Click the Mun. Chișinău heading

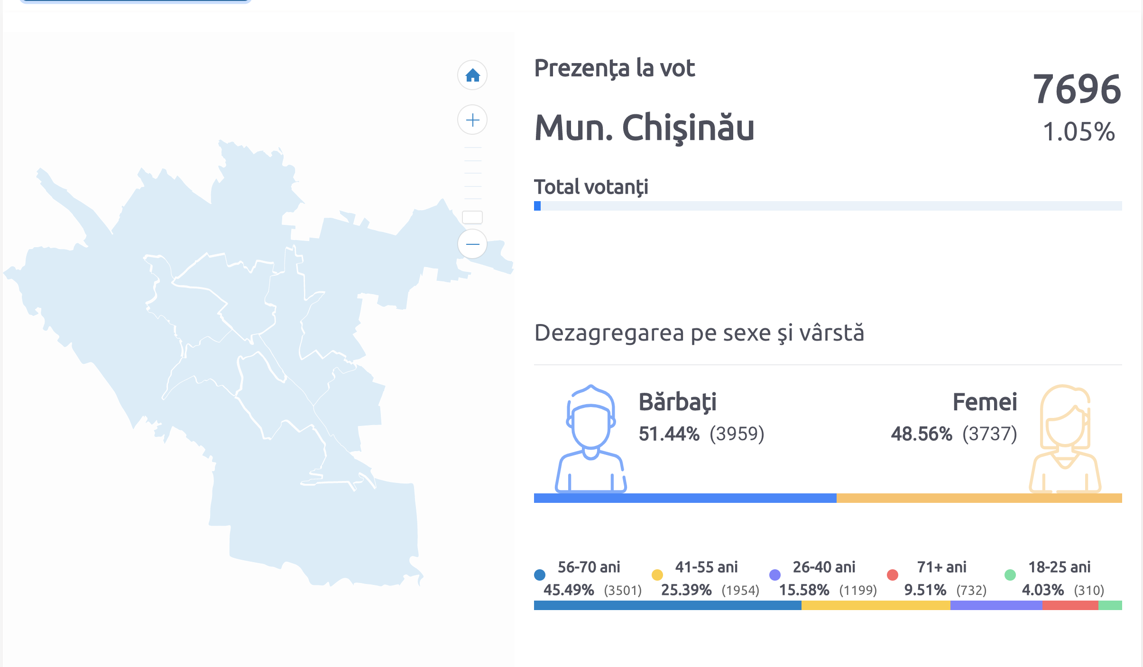coord(644,128)
